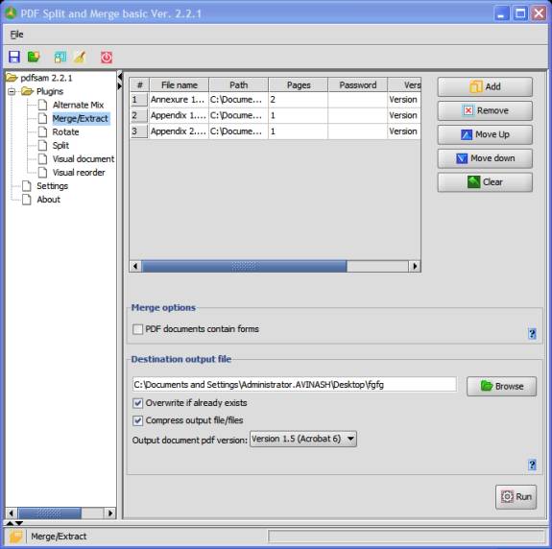Image resolution: width=552 pixels, height=549 pixels.
Task: Select the Annexure 1... file row
Action: click(276, 100)
